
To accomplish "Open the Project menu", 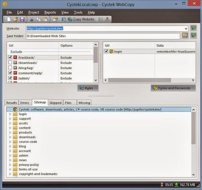I will tap(34, 12).
